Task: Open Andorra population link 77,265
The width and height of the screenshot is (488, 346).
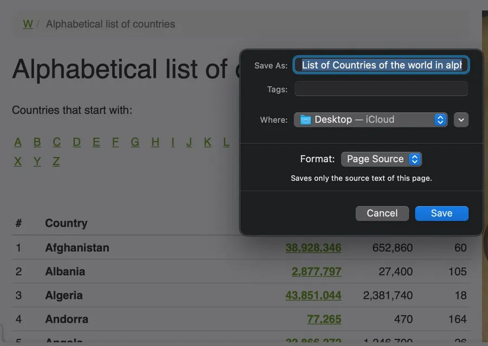Action: (324, 319)
